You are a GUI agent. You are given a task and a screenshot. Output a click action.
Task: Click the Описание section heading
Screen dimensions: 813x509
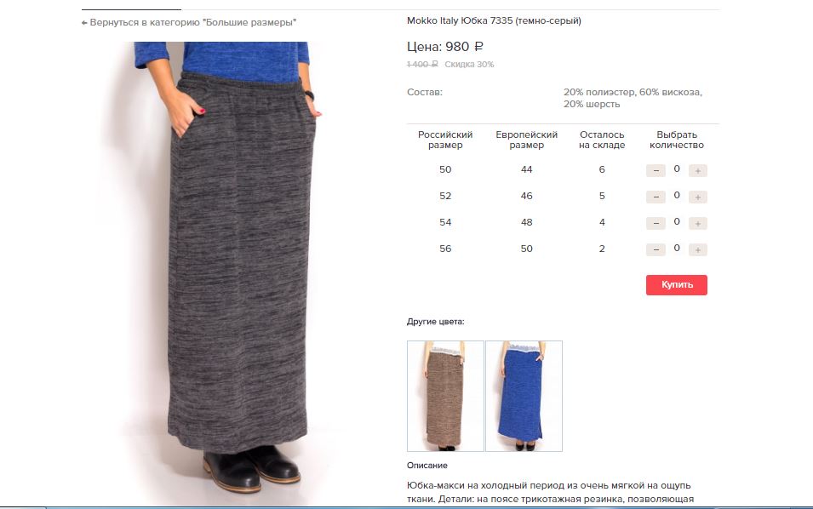pos(427,465)
